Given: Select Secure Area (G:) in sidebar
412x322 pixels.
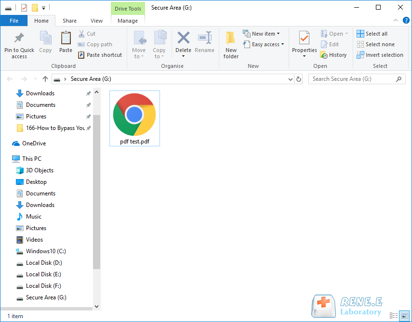Looking at the screenshot, I should pyautogui.click(x=41, y=297).
